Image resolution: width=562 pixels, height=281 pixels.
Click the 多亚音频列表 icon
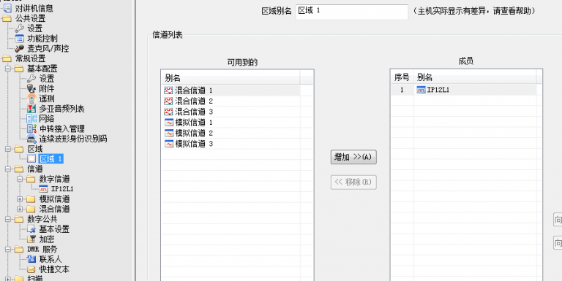point(31,108)
